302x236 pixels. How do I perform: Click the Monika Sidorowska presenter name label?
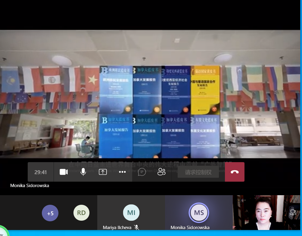point(30,186)
